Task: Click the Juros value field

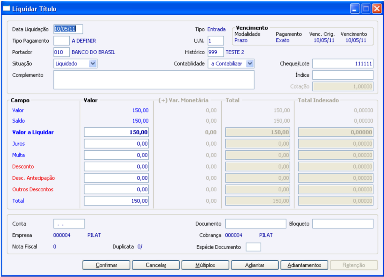Action: tap(117, 144)
